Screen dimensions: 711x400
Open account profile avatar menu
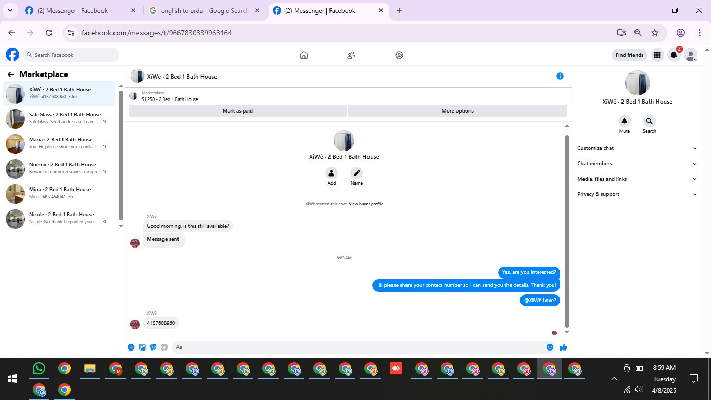tap(691, 55)
